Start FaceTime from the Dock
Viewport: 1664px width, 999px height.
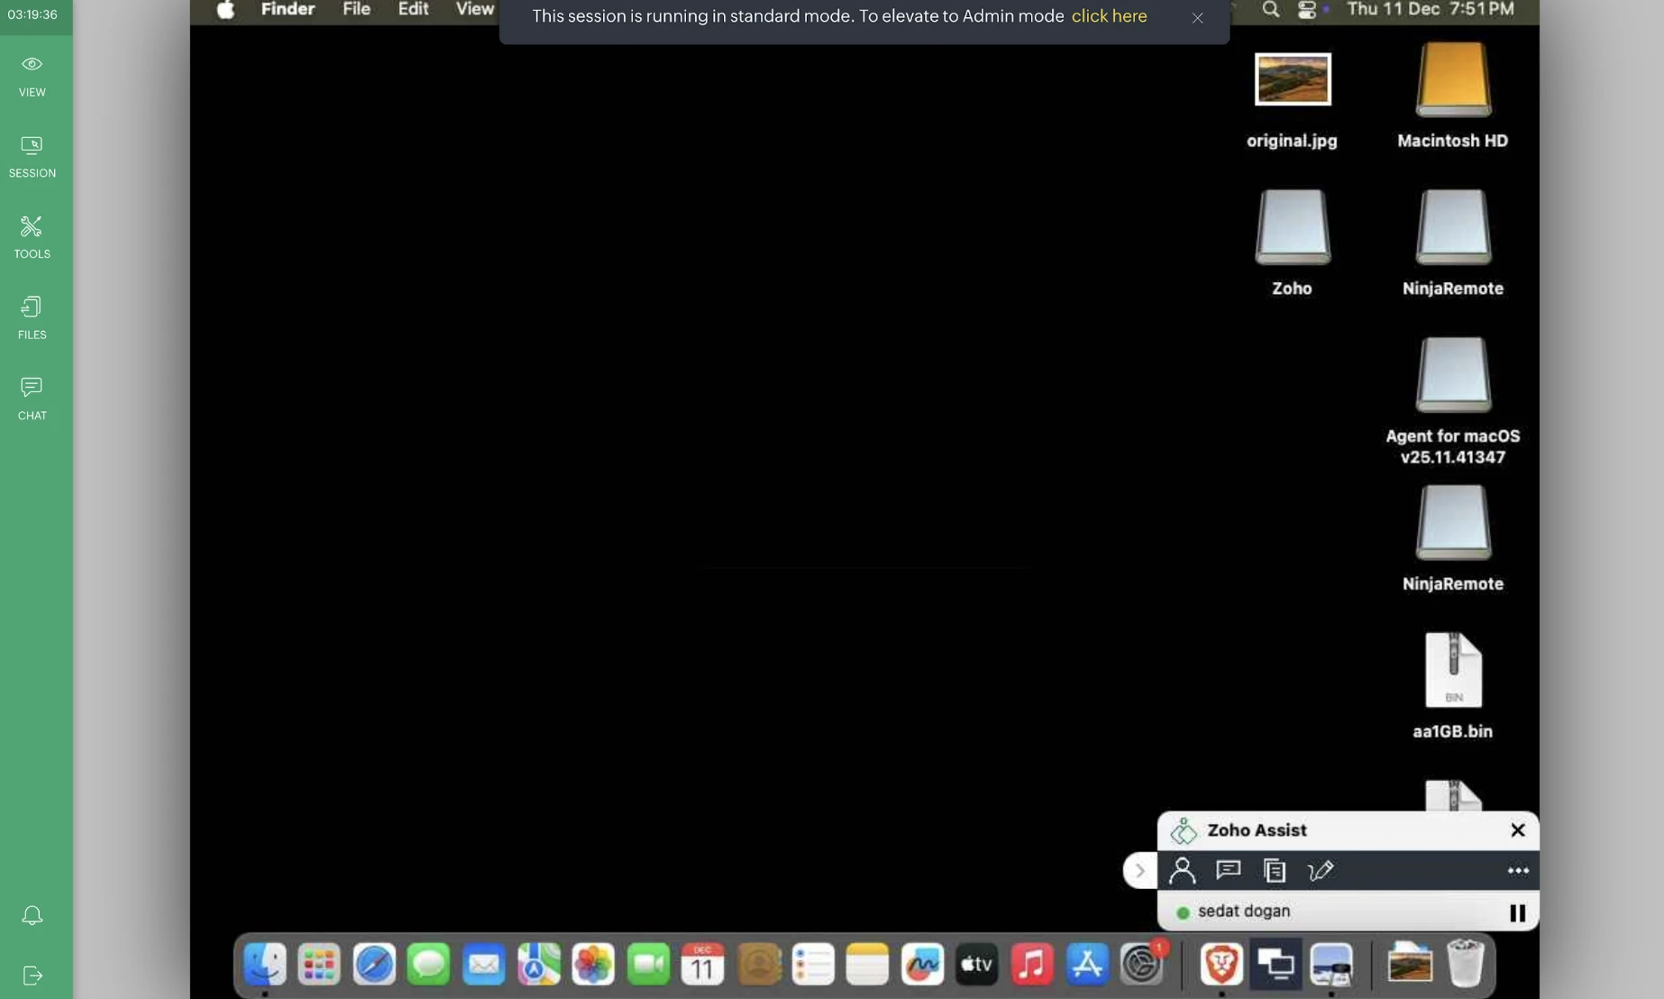pos(648,965)
